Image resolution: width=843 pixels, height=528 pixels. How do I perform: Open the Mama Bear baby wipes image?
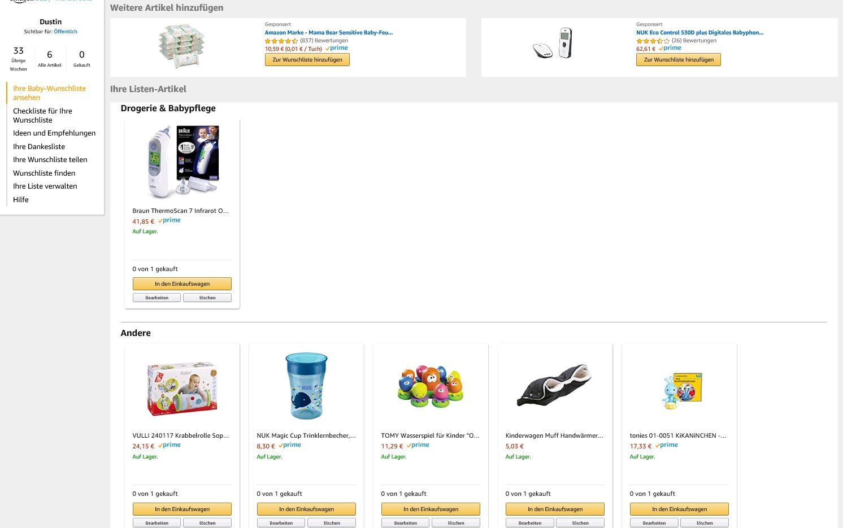coord(182,46)
